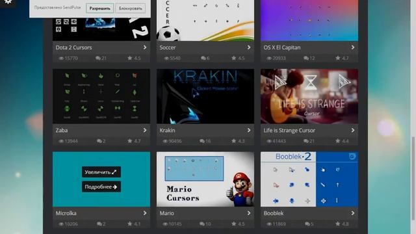Open Krakin via chevron arrow

249,130
